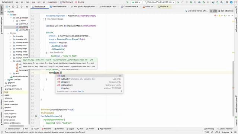The width and height of the screenshot is (238, 134).
Task: Open the Live Edit of literals dropdown
Action: pos(196,11)
